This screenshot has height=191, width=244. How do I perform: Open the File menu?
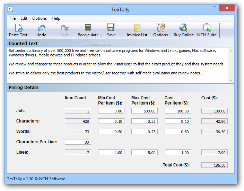point(12,18)
